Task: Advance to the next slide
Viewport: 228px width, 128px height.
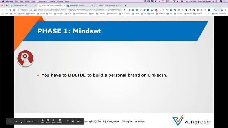Action: click(21, 121)
